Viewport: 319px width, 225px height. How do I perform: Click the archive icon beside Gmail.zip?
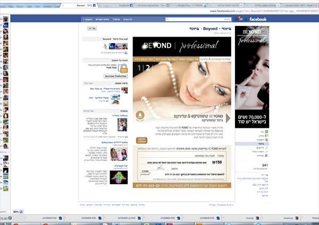coord(297,218)
